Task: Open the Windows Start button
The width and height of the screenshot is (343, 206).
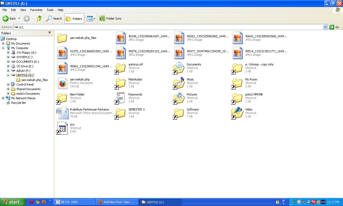Action: tap(13, 202)
